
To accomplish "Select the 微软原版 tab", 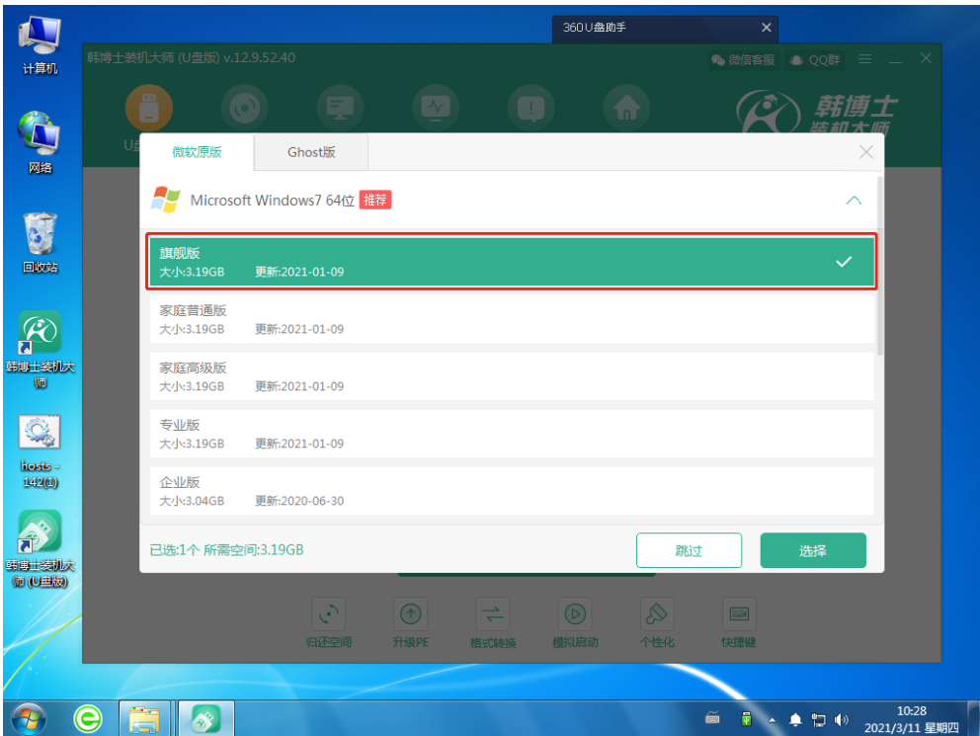I will click(197, 152).
